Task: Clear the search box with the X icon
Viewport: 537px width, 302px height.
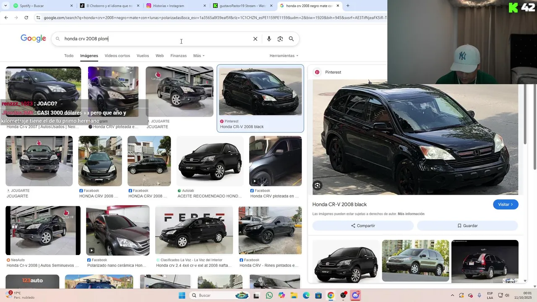Action: 255,39
